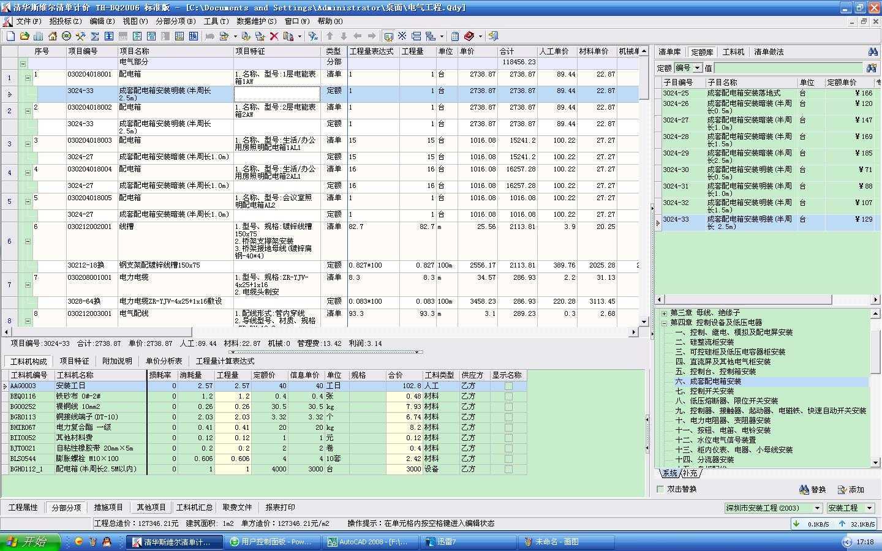Collapse row 6 线槽 item expander

click(x=28, y=241)
